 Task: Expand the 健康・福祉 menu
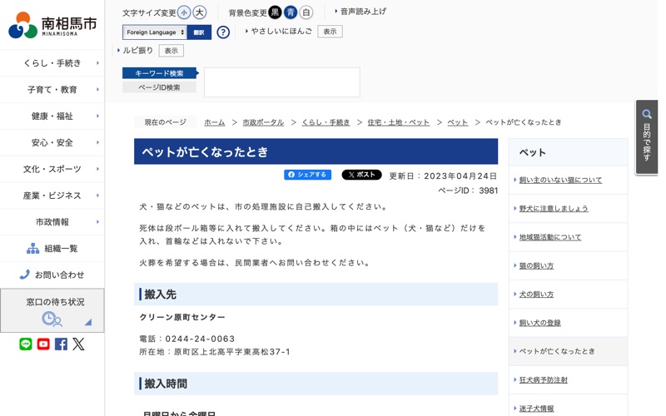click(52, 116)
